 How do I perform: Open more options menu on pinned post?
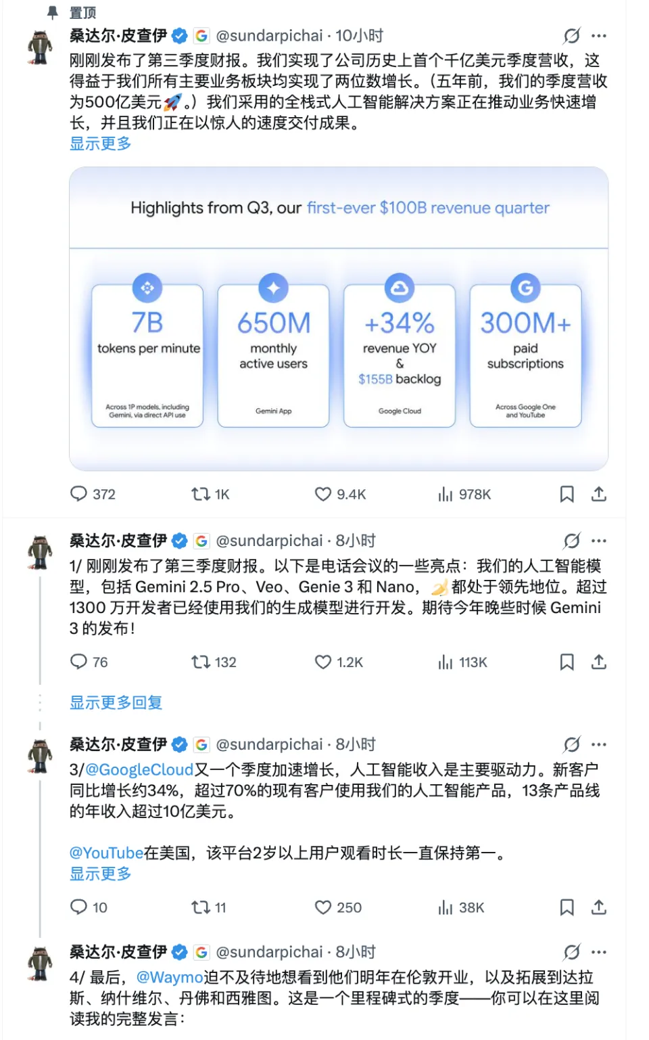click(599, 36)
